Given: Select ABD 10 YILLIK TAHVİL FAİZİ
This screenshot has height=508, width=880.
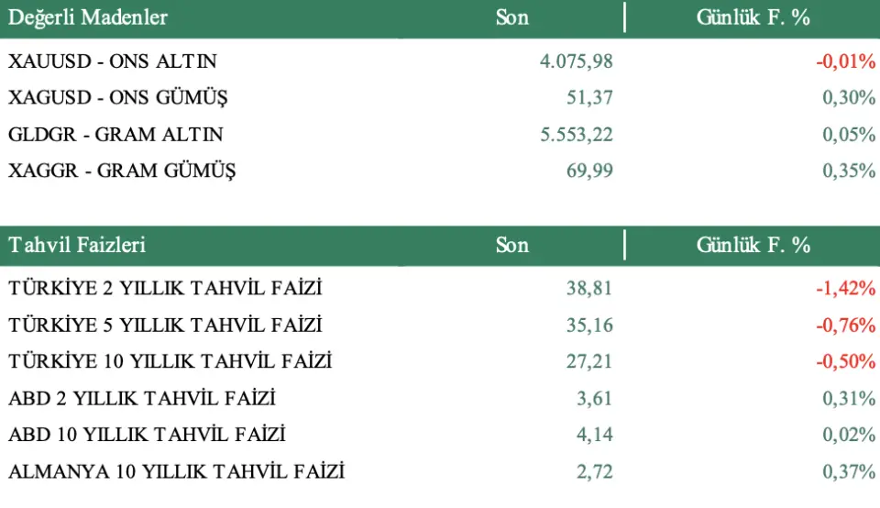Looking at the screenshot, I should tap(147, 435).
